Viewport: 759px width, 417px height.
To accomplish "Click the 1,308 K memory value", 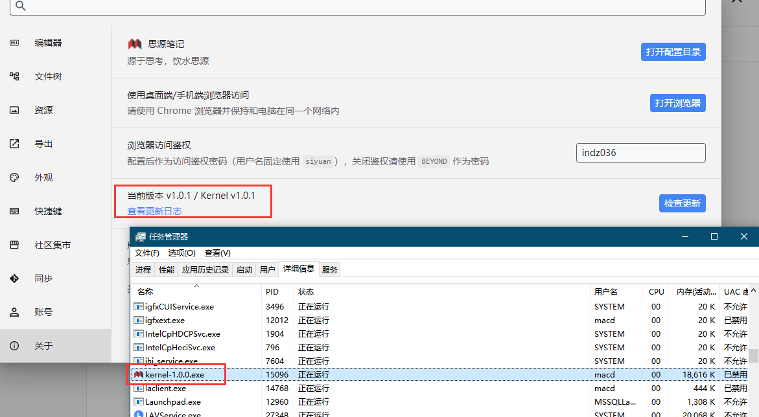I will point(701,401).
